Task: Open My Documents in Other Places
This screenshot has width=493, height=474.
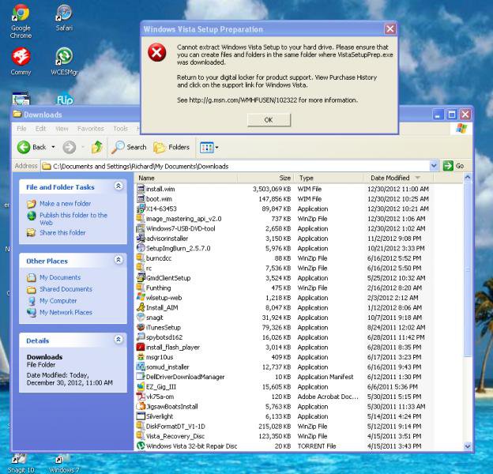Action: [x=60, y=277]
